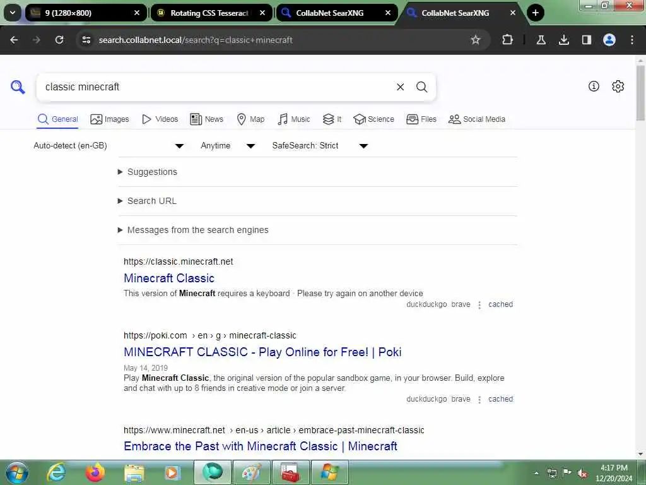
Task: Select the Images category tab
Action: point(110,119)
